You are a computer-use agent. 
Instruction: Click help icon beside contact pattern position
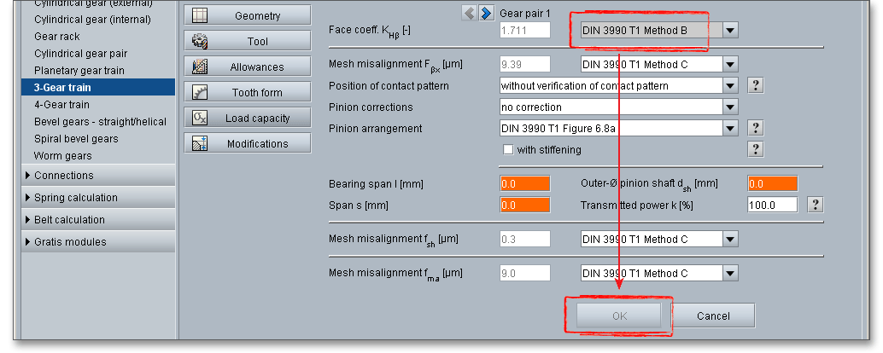(755, 85)
